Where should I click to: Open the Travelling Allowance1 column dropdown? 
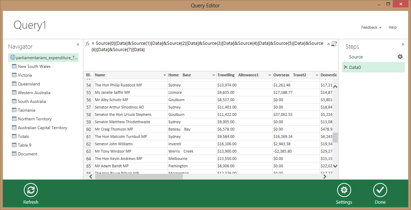pyautogui.click(x=270, y=75)
